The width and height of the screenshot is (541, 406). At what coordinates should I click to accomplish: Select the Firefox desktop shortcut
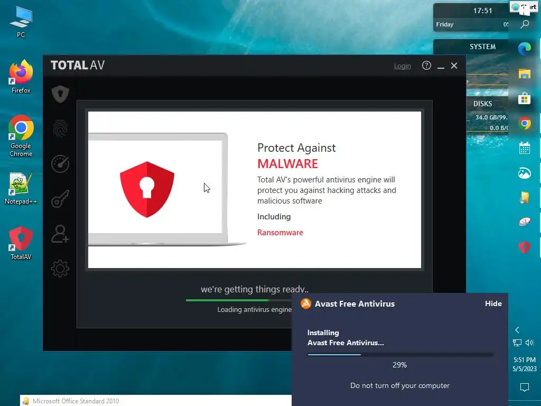[x=21, y=77]
